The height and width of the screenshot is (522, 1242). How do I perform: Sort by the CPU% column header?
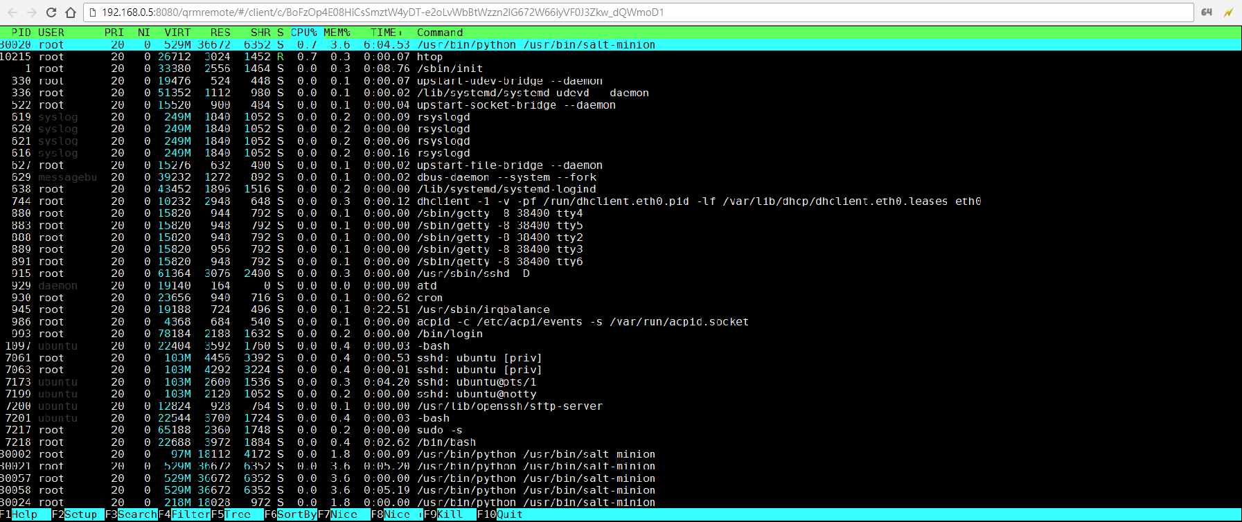[x=303, y=33]
